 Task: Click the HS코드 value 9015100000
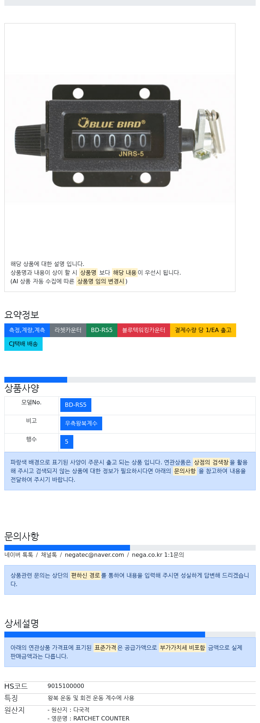point(66,686)
